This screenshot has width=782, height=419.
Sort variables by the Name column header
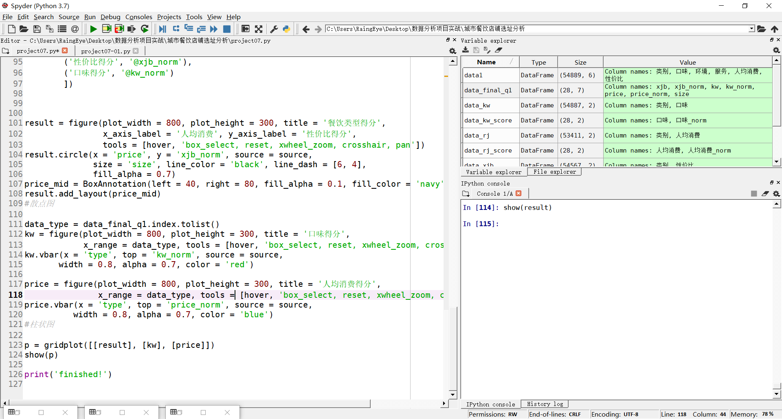pyautogui.click(x=491, y=62)
